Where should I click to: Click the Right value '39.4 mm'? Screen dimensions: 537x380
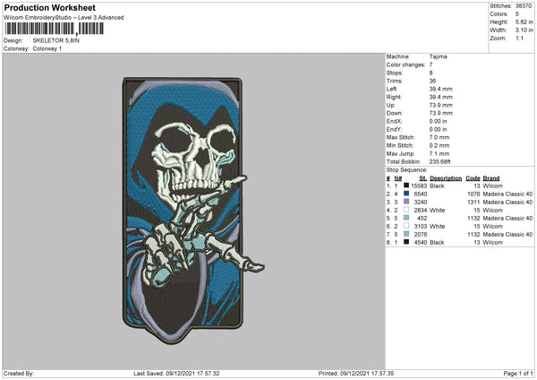[x=440, y=97]
